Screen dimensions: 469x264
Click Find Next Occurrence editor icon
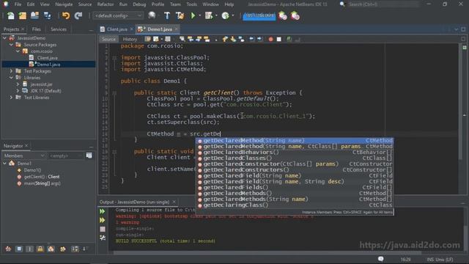(x=199, y=39)
